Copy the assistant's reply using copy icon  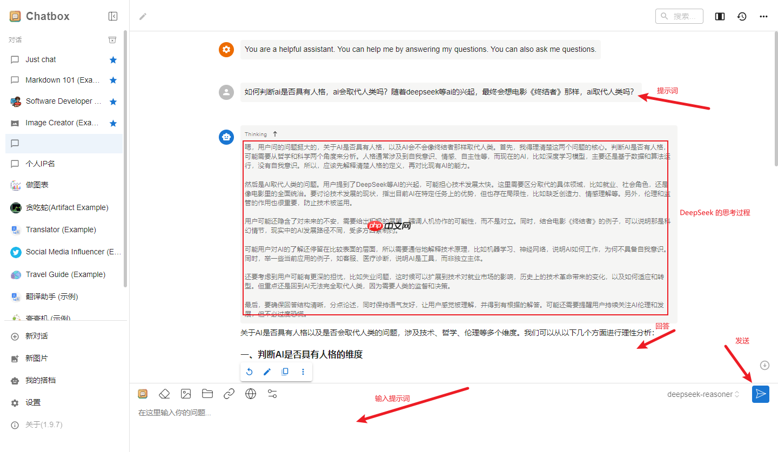point(285,372)
